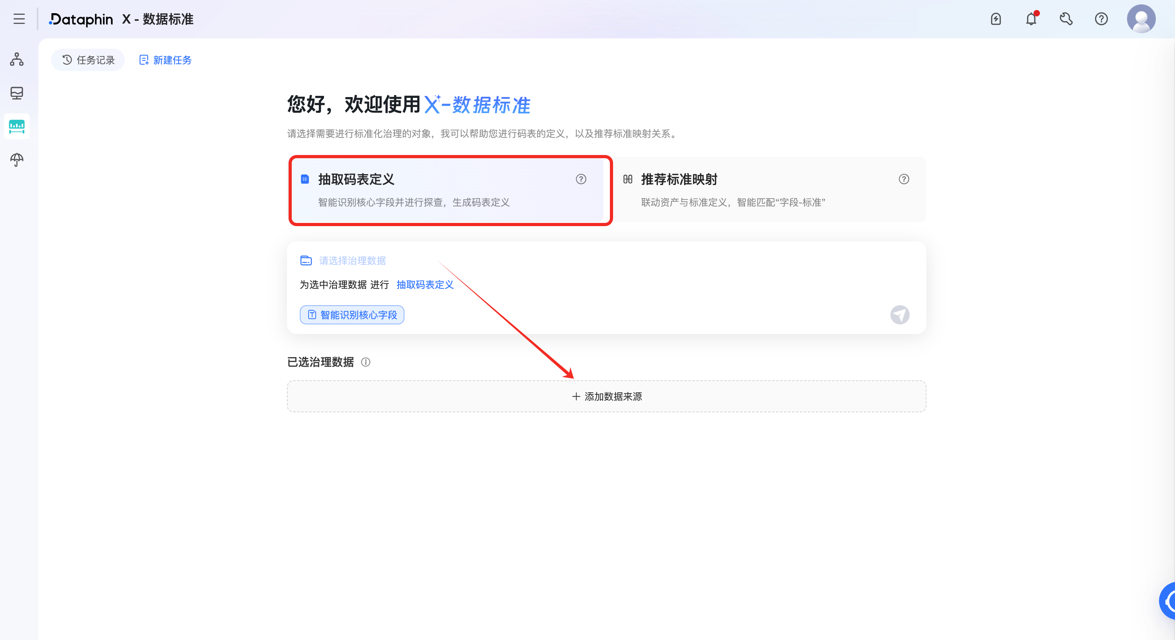The image size is (1175, 640).
Task: Click the monitor icon in sidebar
Action: (x=17, y=93)
